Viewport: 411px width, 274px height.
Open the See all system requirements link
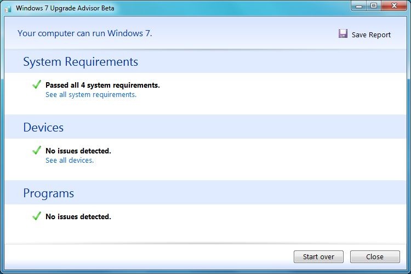(x=91, y=95)
